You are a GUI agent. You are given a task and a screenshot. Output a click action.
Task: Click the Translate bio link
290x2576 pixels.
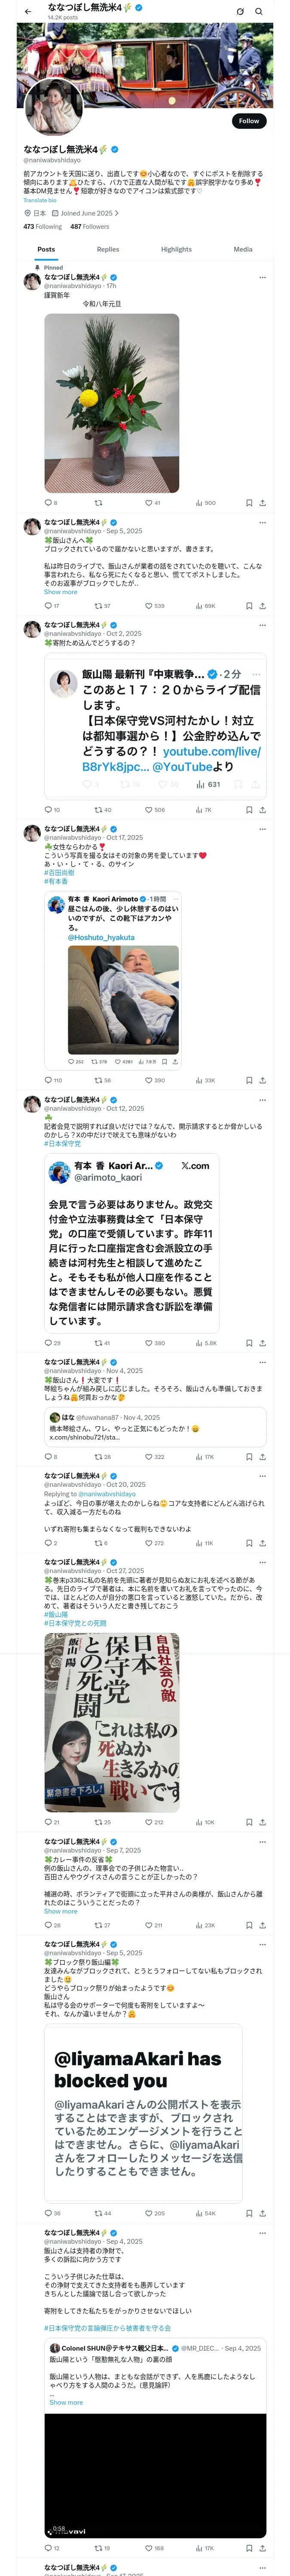click(x=40, y=200)
